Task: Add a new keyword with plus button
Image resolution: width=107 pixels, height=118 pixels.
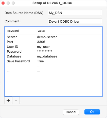Action: click(x=8, y=100)
